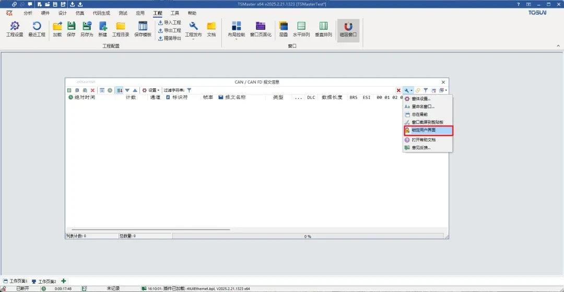Toggle 总在最前 always on top option

tap(419, 114)
